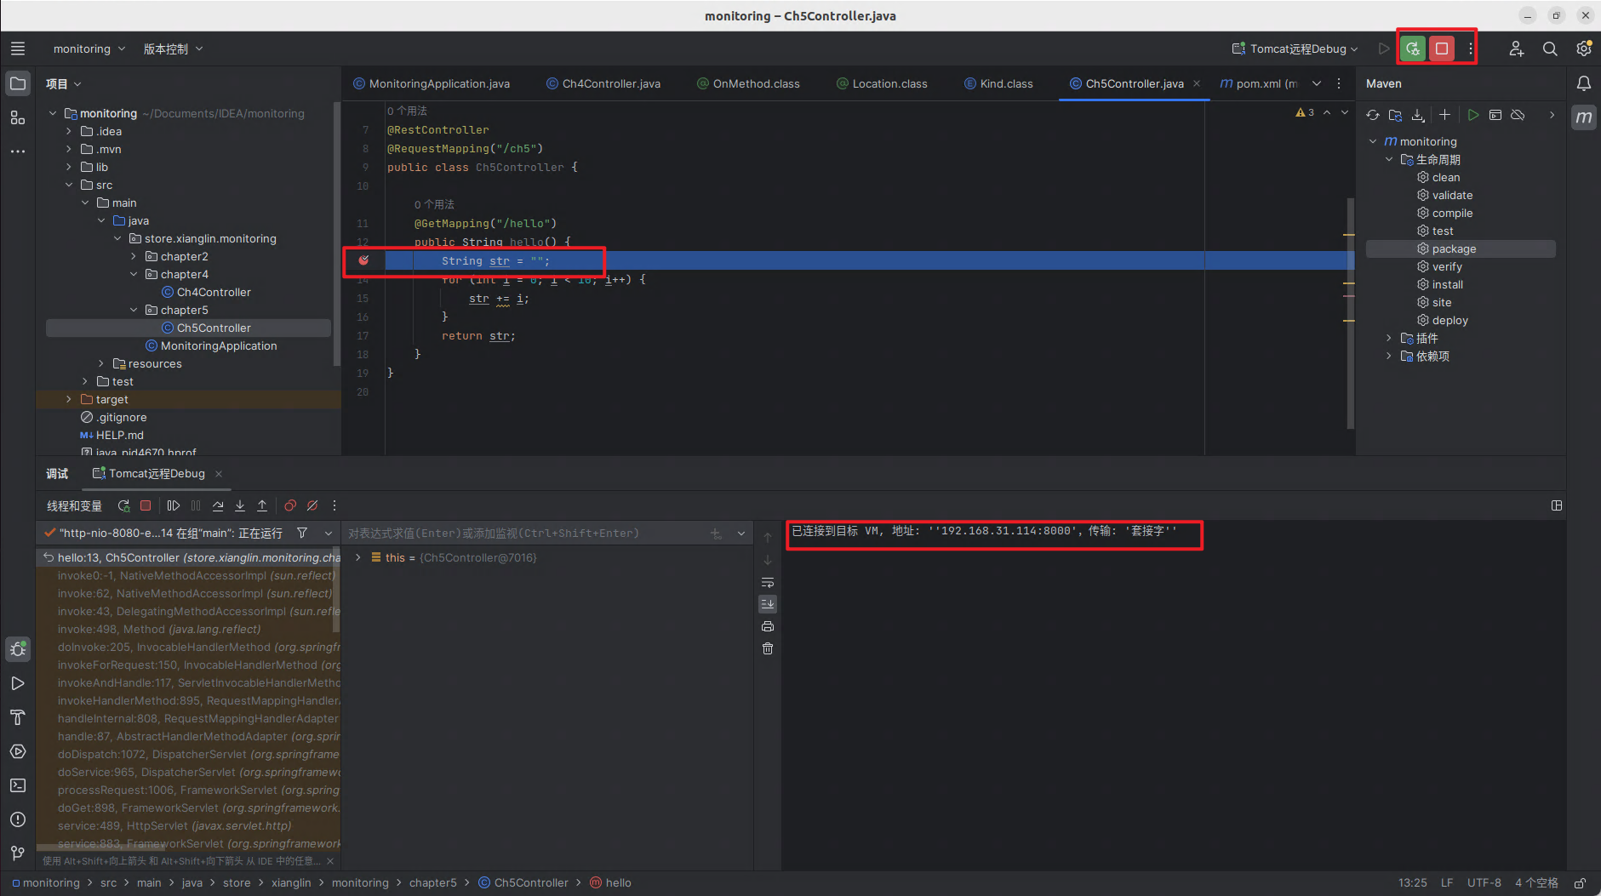Toggle Maven offline mode

(1518, 115)
